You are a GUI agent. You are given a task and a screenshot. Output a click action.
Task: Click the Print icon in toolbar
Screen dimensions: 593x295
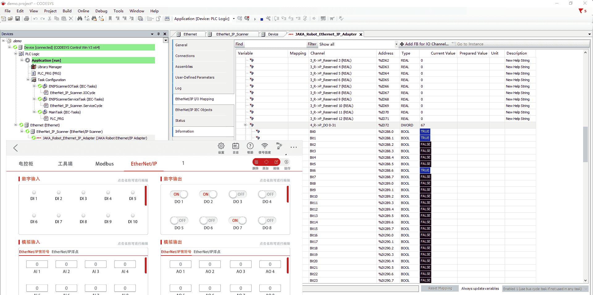coord(27,19)
